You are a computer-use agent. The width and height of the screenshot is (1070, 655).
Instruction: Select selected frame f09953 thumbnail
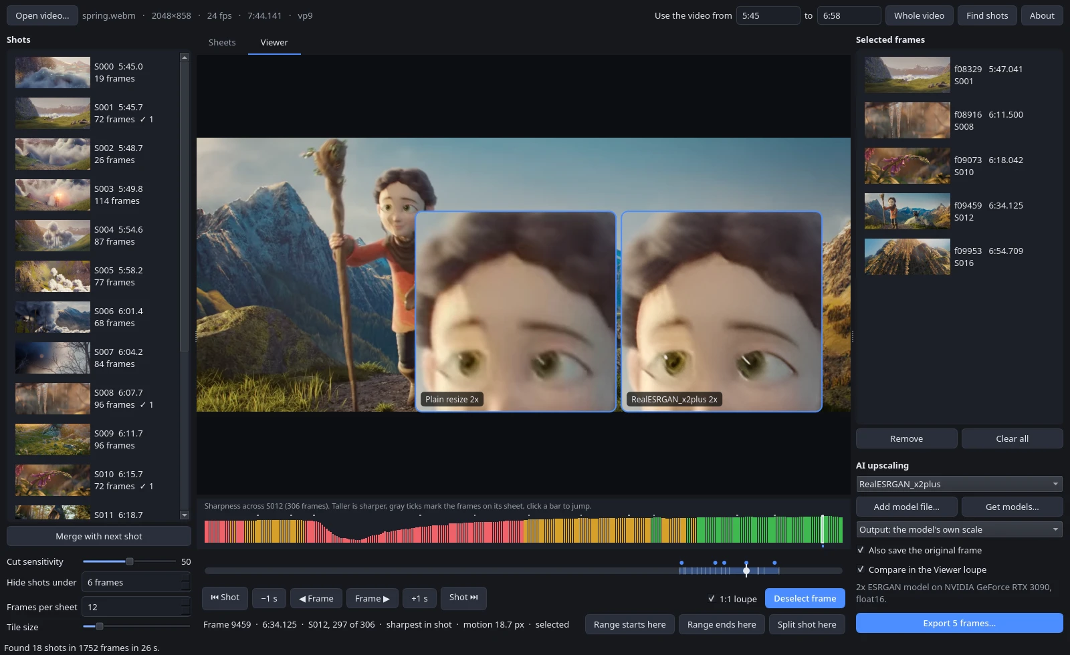(x=907, y=257)
